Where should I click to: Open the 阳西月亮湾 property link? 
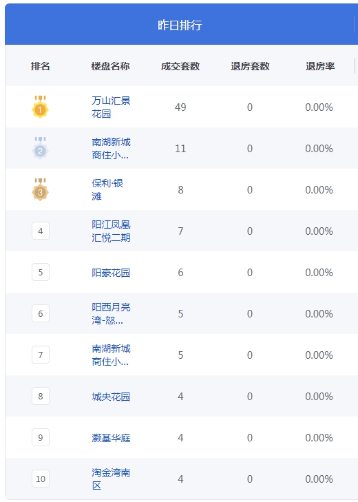[111, 313]
